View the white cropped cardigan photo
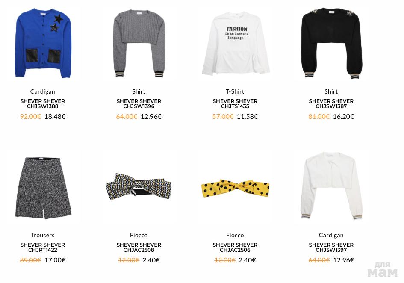 (x=331, y=186)
